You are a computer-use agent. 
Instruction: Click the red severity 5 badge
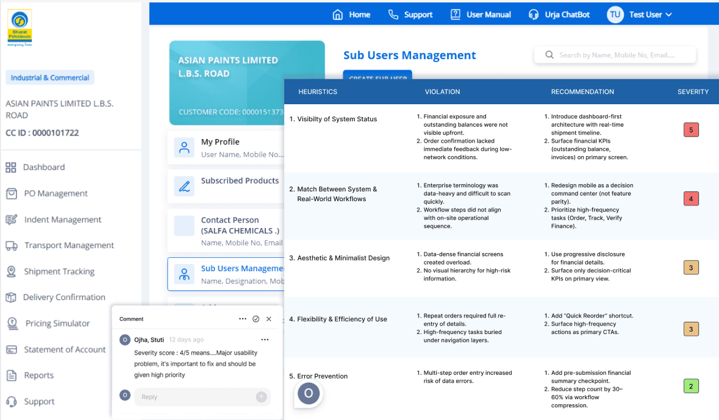point(691,130)
